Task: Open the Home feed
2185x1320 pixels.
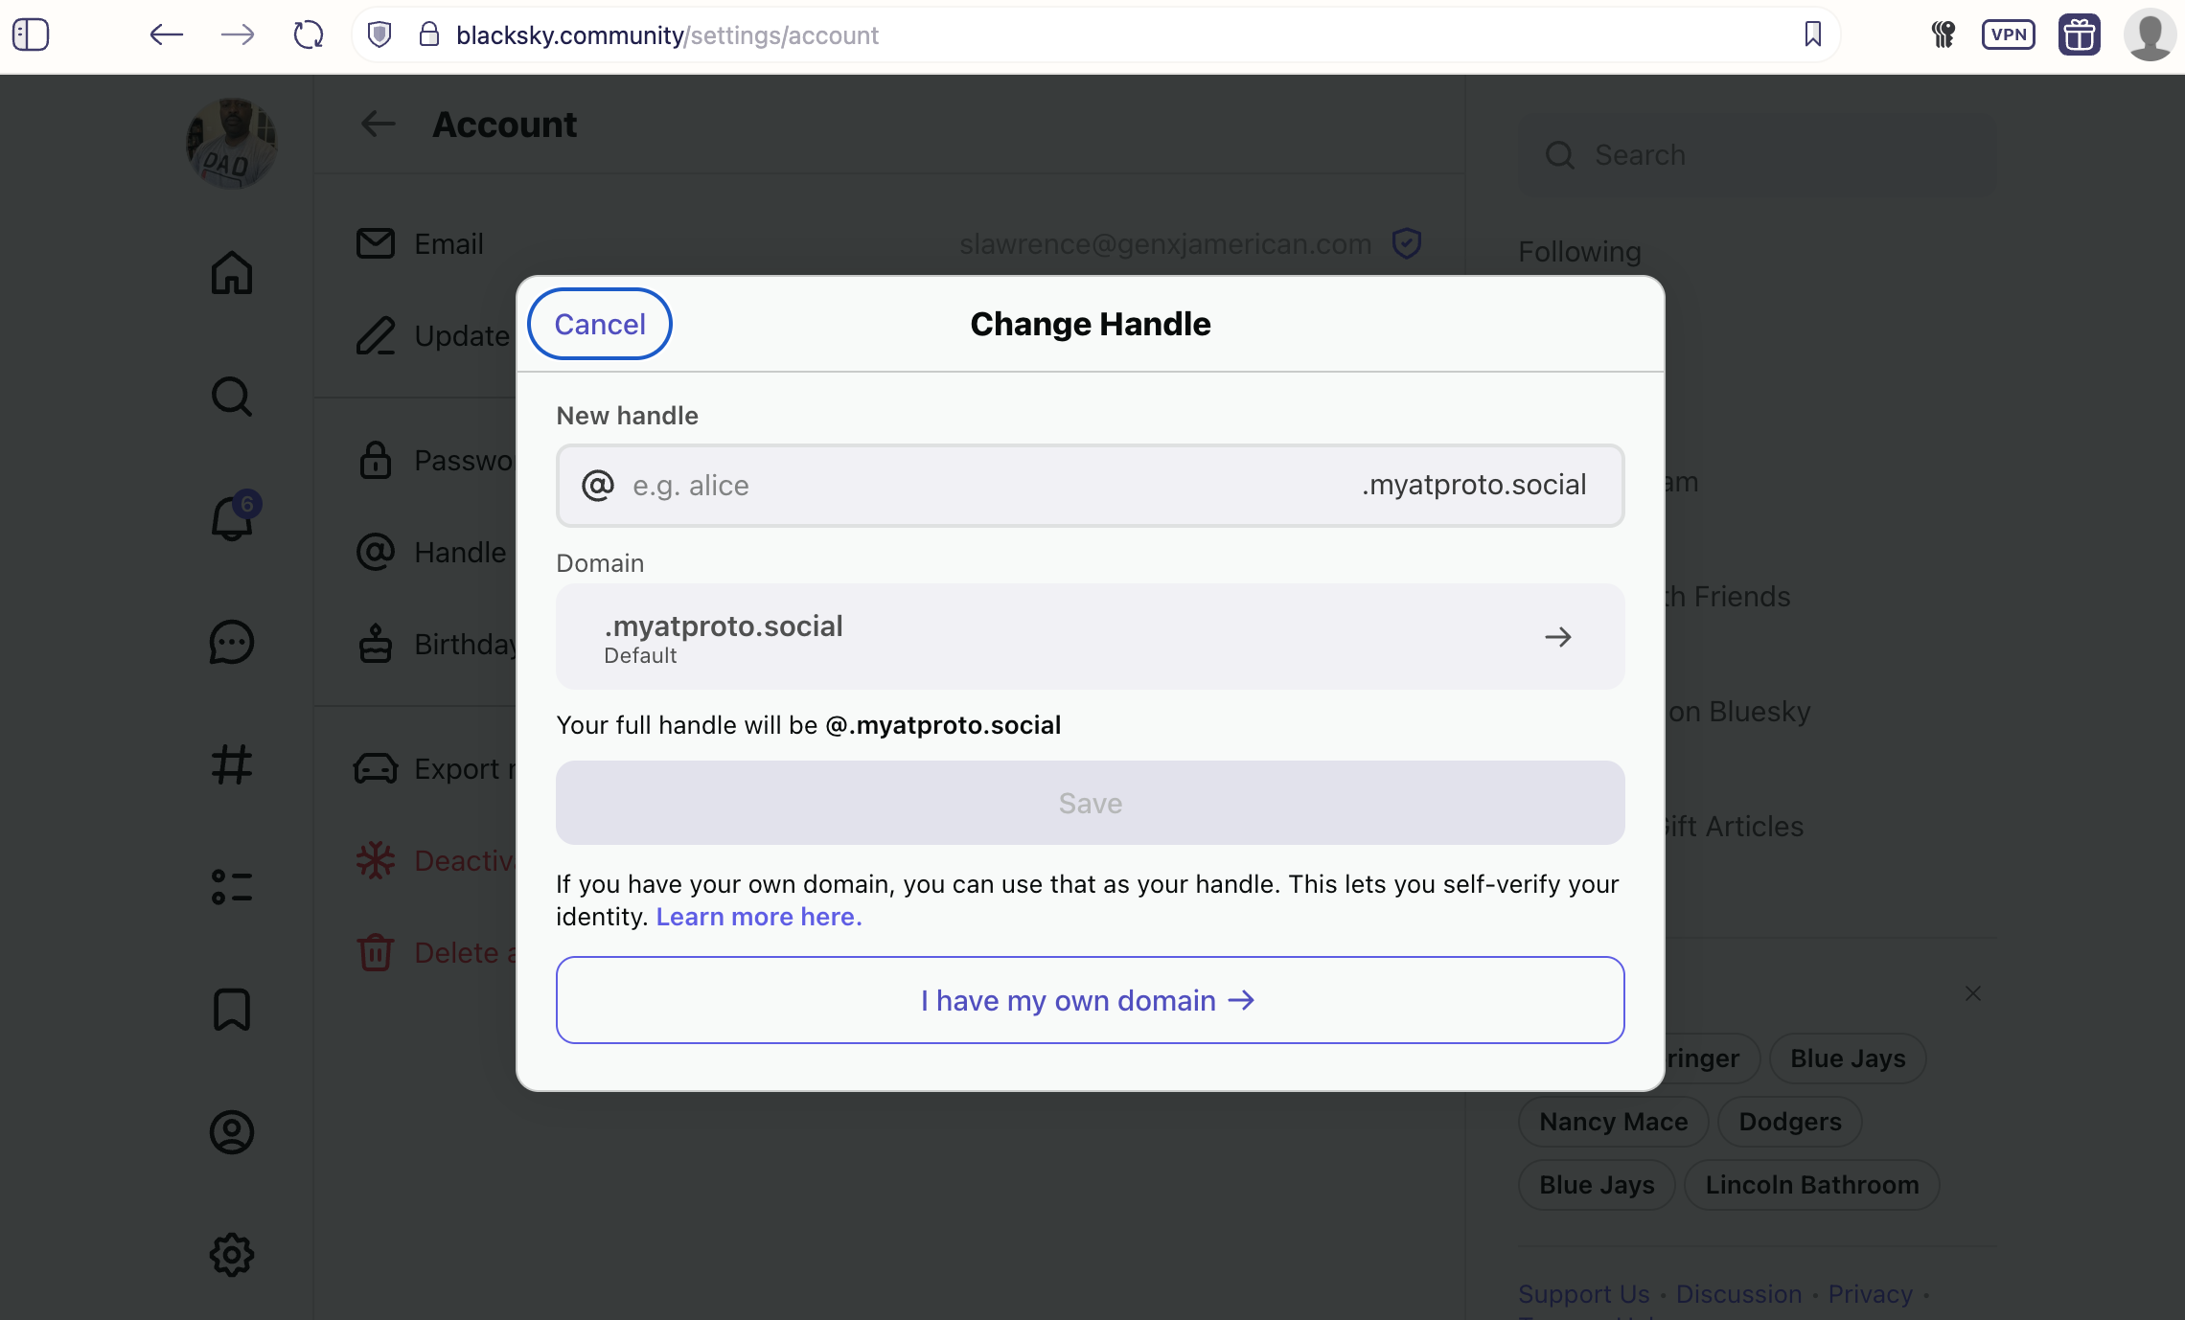Action: pos(230,273)
